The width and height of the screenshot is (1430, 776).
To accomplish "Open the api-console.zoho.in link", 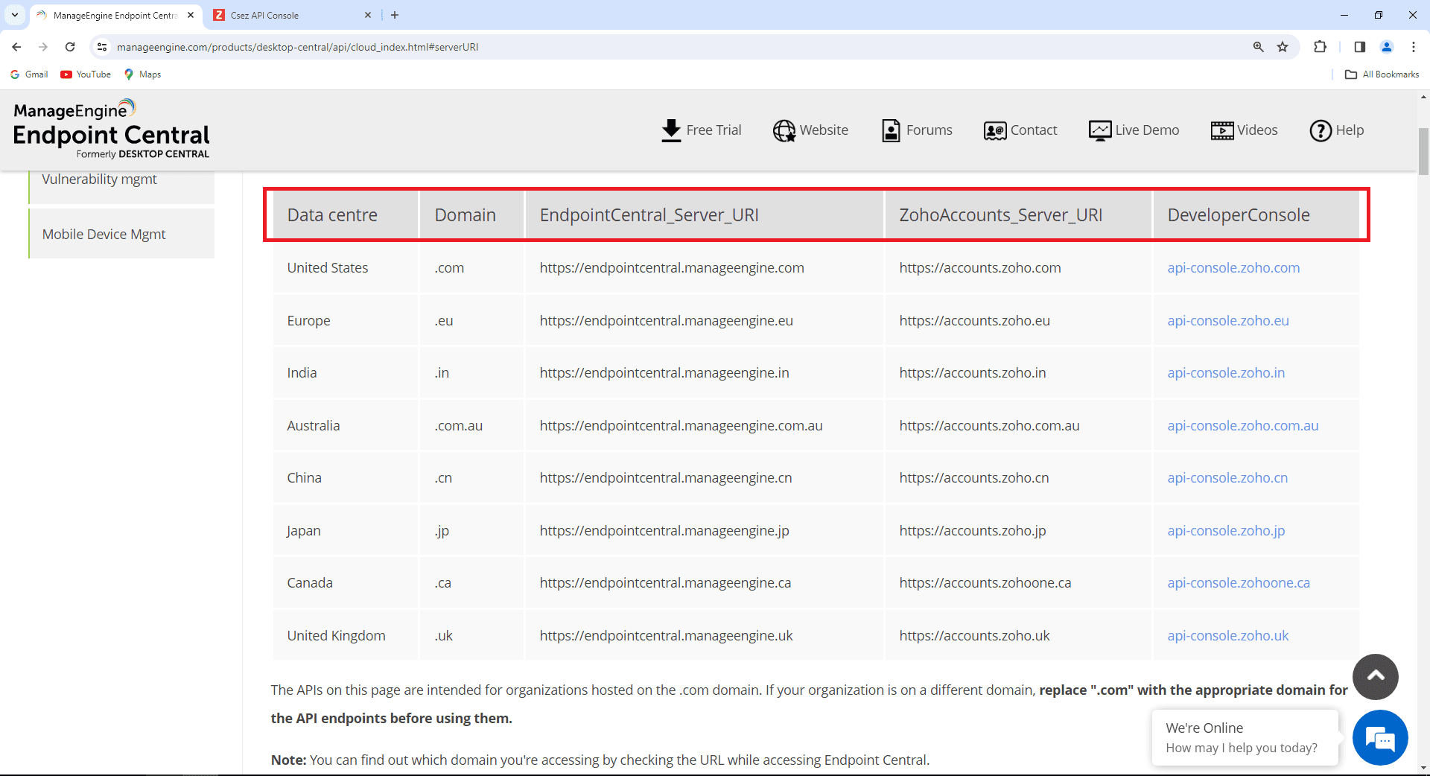I will [x=1226, y=373].
